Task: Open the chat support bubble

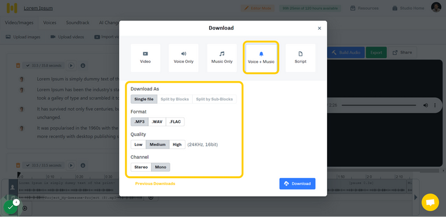Action: [x=430, y=202]
